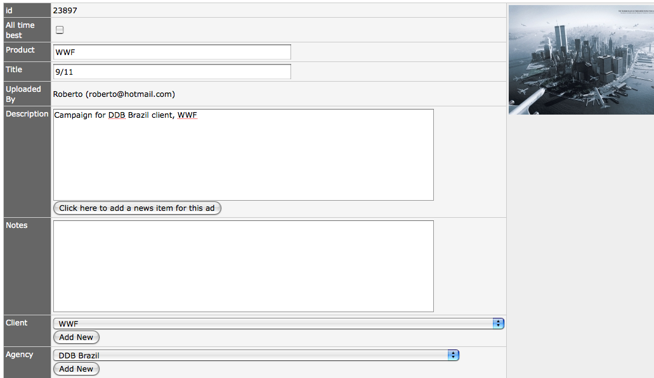The height and width of the screenshot is (378, 654).
Task: Click the Agency row label
Action: pos(19,355)
